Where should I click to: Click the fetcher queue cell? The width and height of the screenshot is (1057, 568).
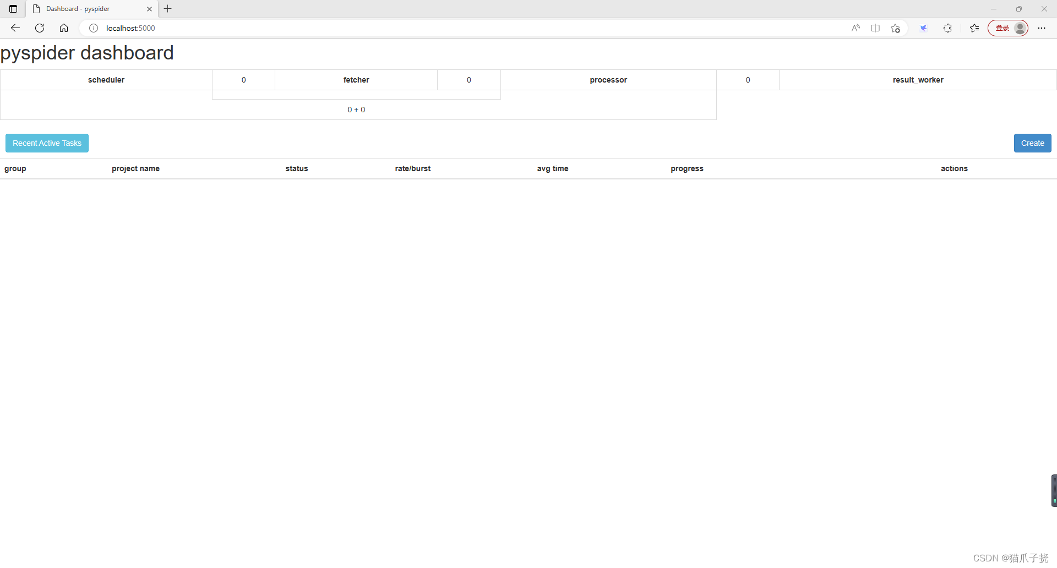(356, 80)
